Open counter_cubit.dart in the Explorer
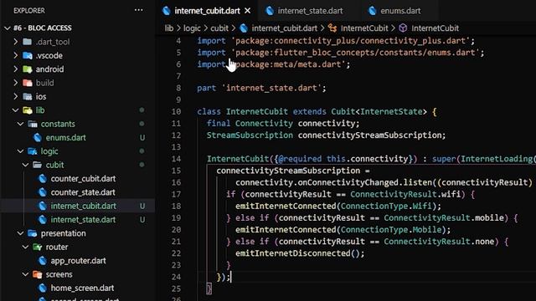 [83, 178]
